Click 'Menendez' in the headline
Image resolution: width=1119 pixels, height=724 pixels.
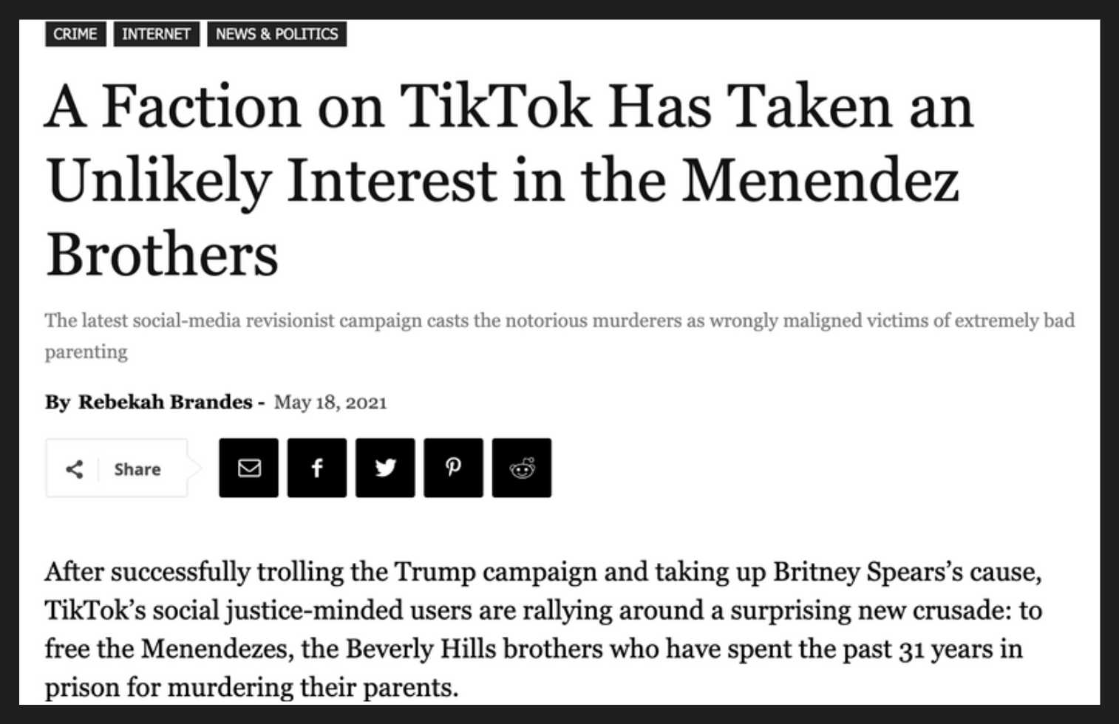click(820, 180)
